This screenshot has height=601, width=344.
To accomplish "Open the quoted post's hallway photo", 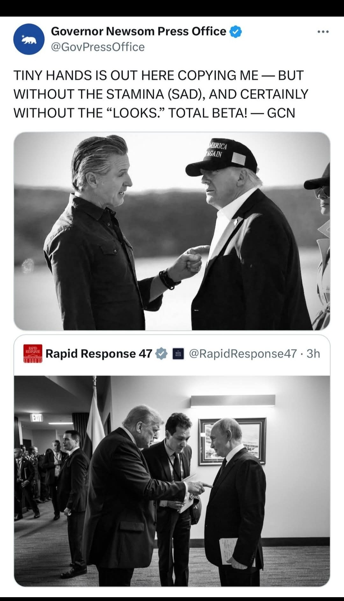I will pos(172,481).
